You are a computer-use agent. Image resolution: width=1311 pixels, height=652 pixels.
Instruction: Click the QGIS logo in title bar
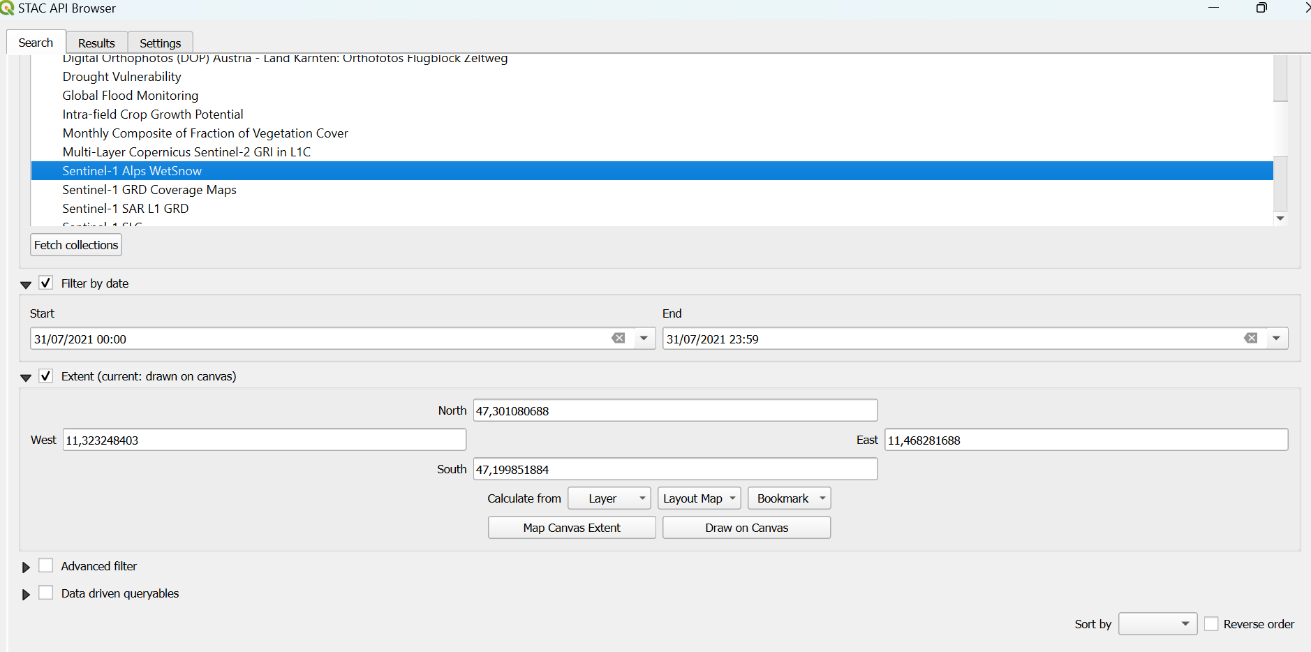pyautogui.click(x=7, y=8)
